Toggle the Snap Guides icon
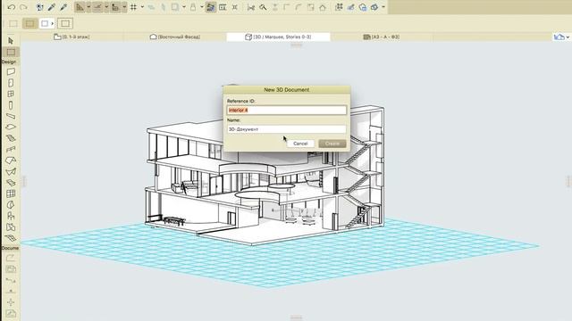 point(97,7)
